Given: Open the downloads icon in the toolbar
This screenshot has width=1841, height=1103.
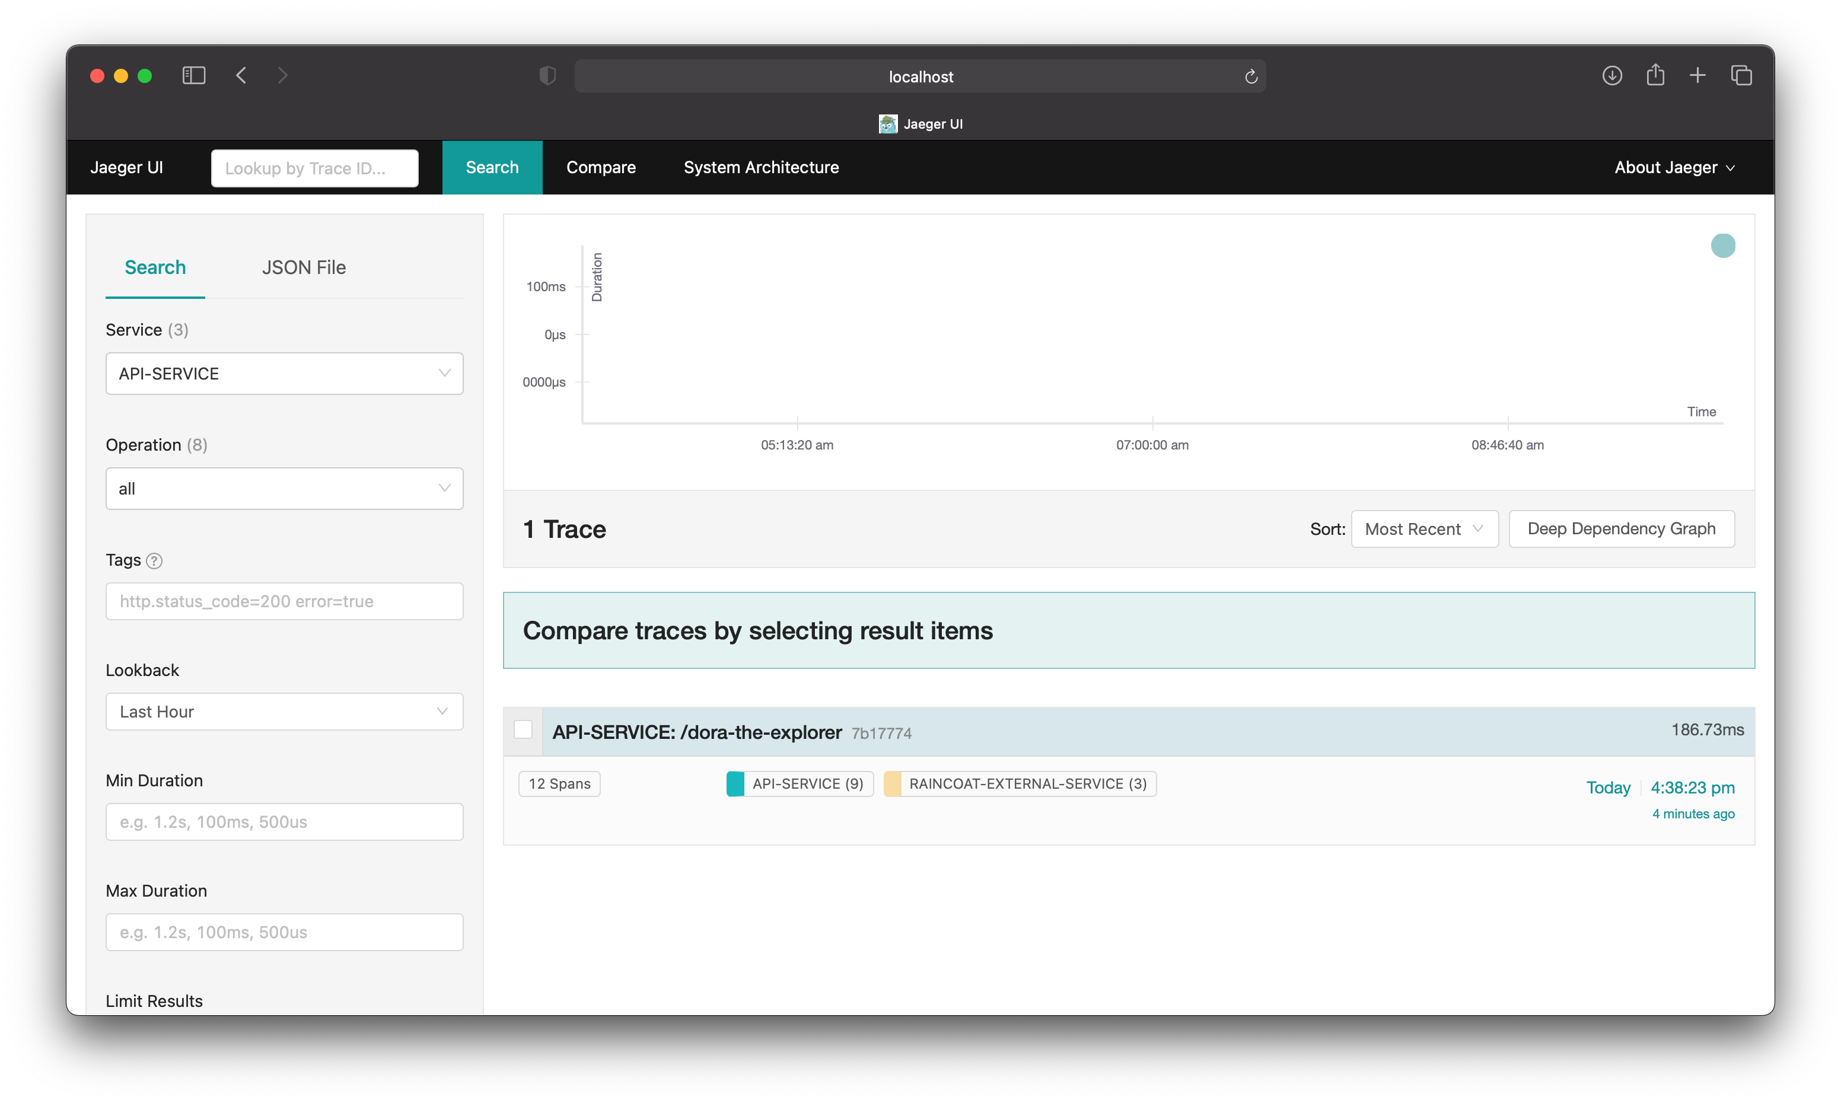Looking at the screenshot, I should coord(1611,75).
